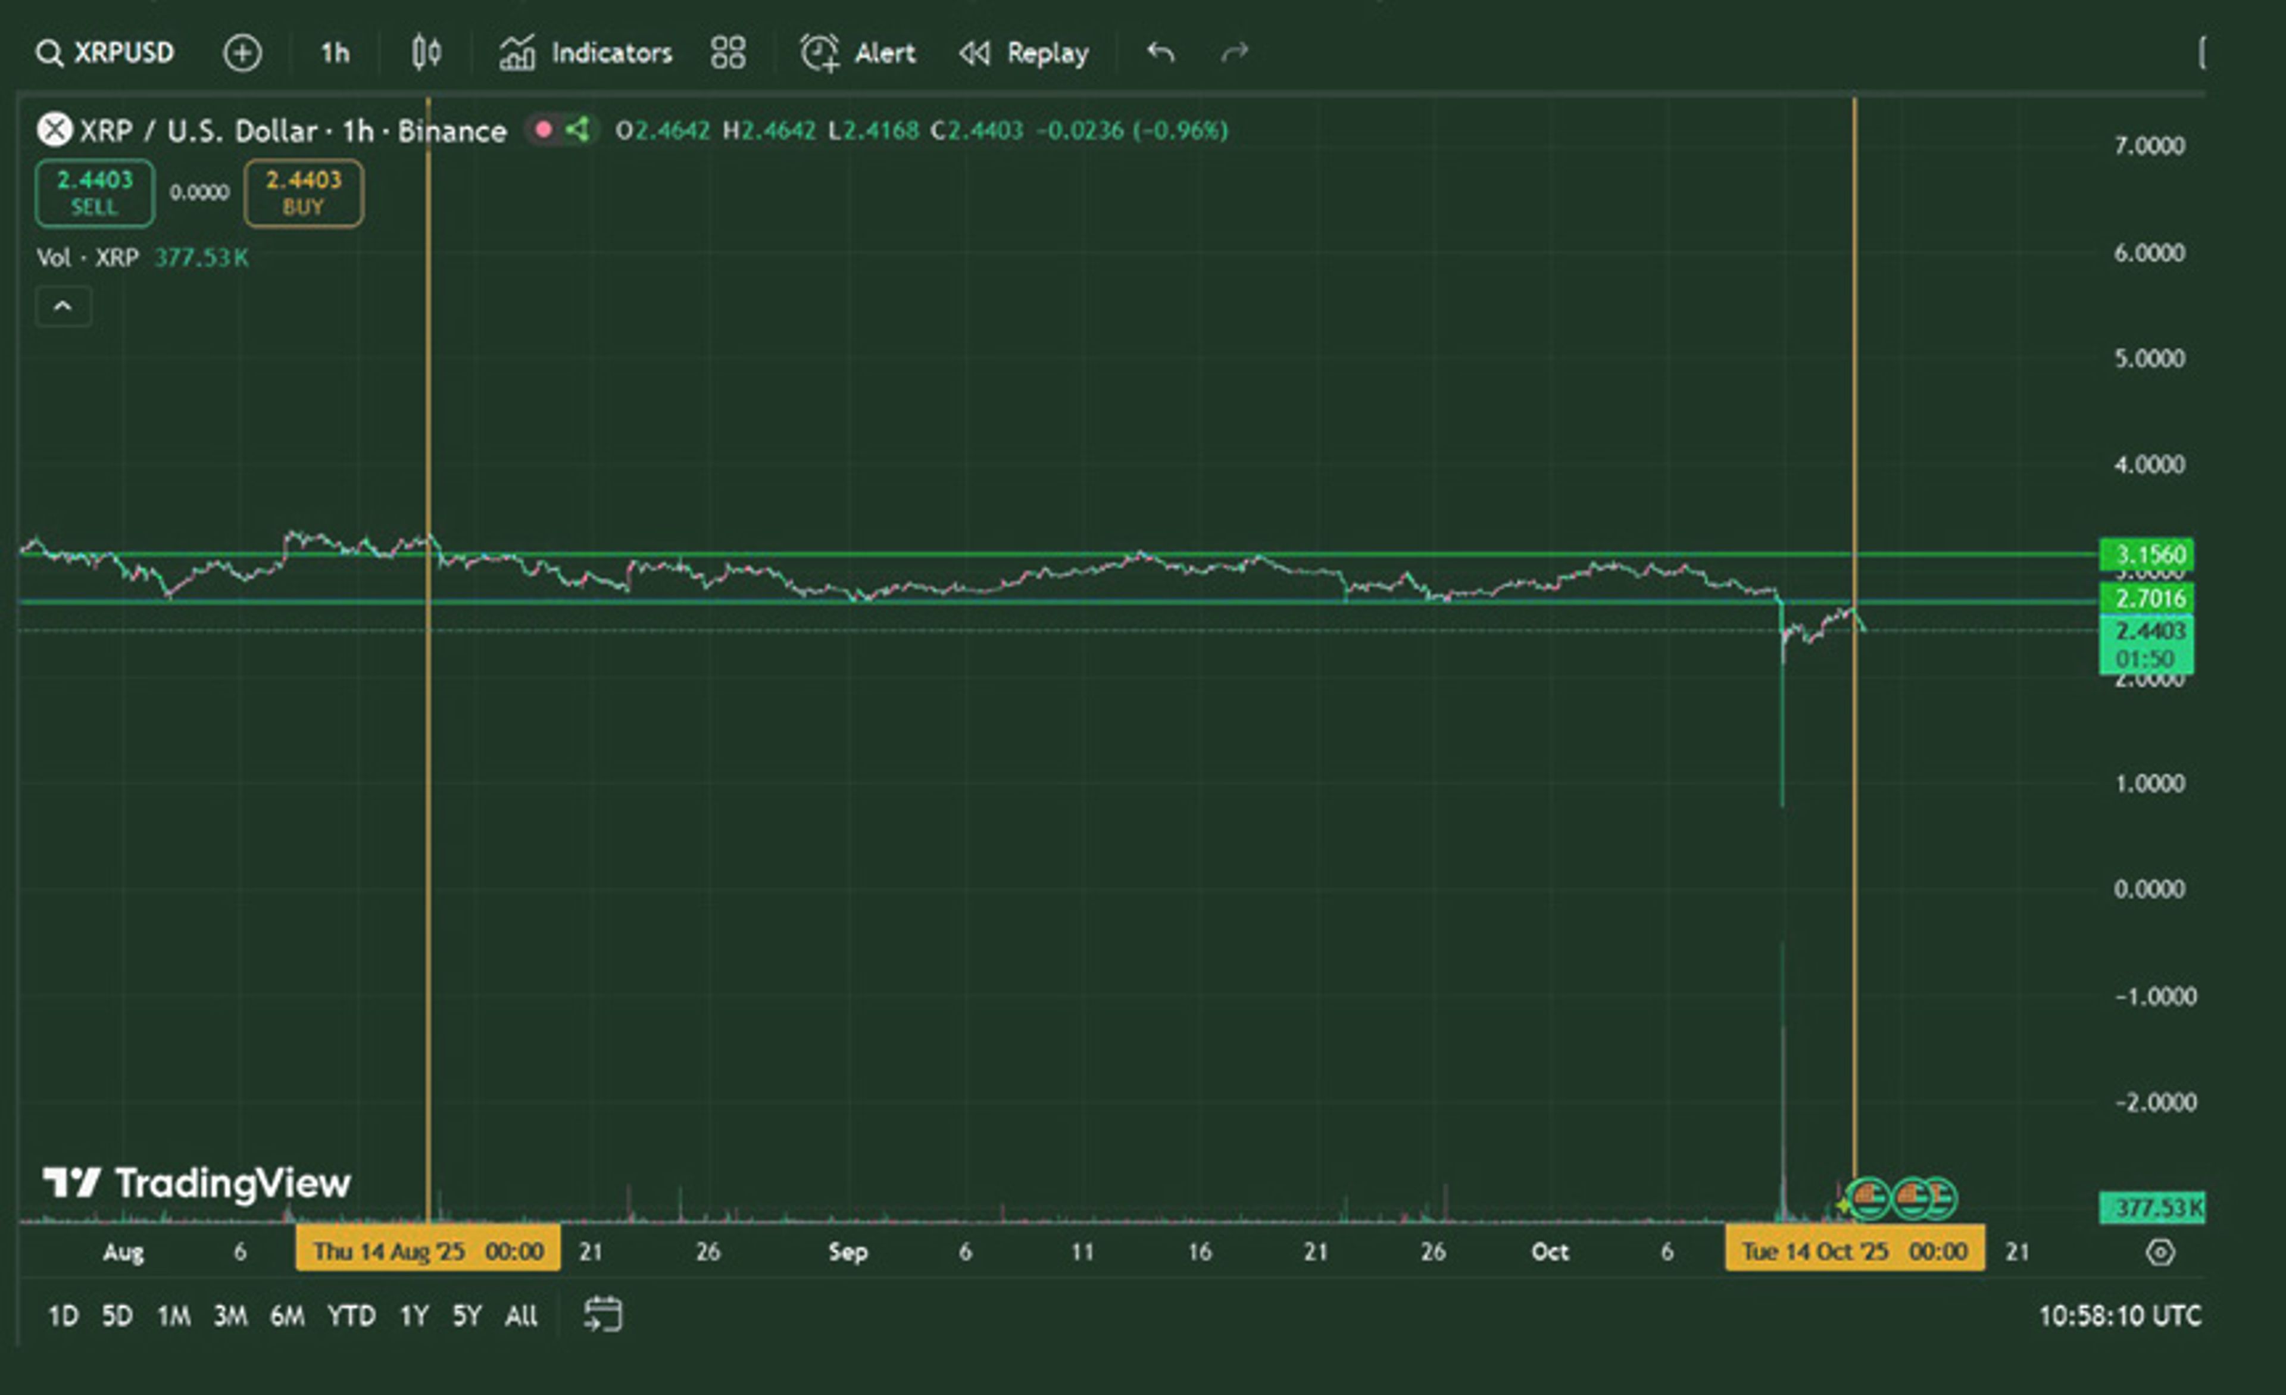This screenshot has height=1395, width=2286.
Task: Open indicator templates grid icon
Action: (728, 53)
